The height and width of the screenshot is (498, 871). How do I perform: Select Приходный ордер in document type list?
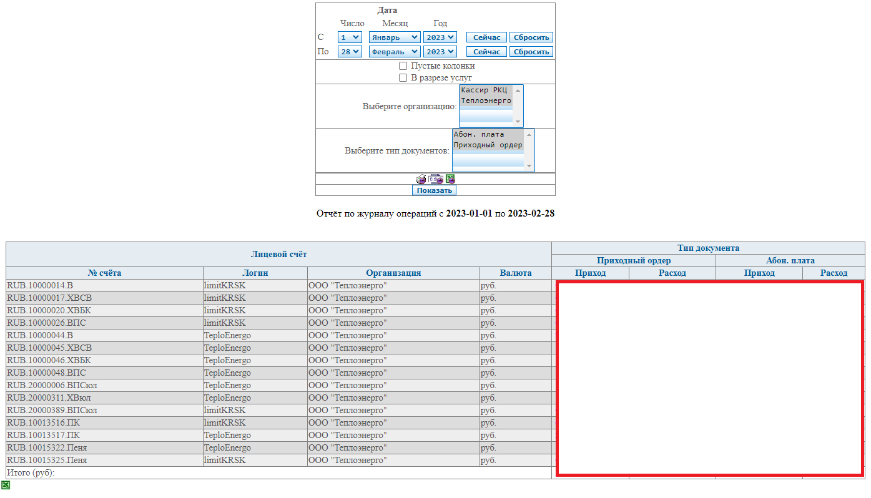[x=487, y=145]
